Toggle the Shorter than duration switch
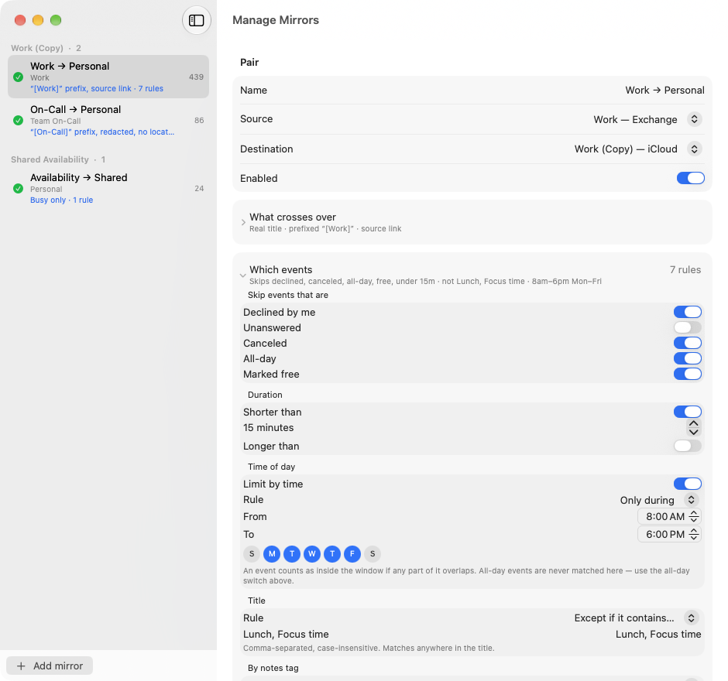This screenshot has height=681, width=728. [688, 412]
